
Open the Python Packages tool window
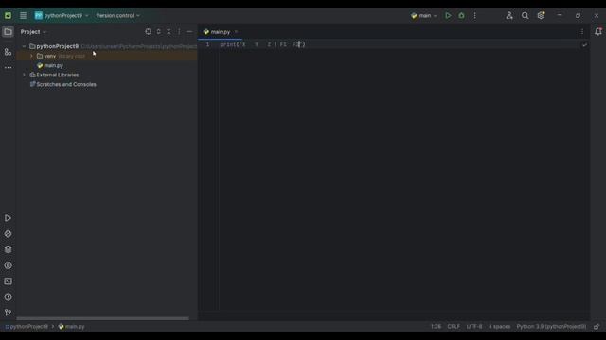[x=8, y=249]
